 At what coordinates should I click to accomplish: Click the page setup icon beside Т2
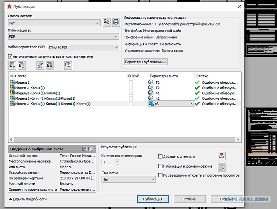click(151, 88)
